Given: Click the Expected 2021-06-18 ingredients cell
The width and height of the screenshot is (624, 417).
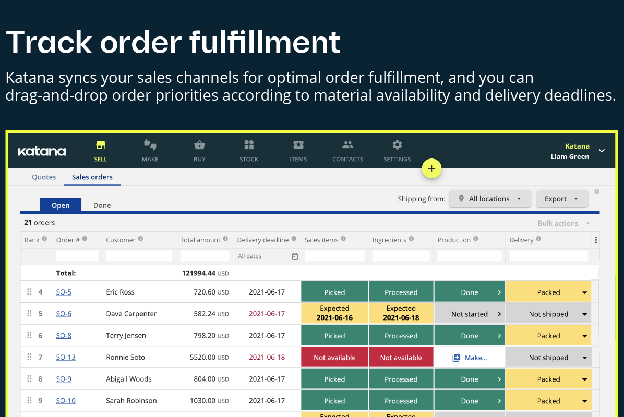Looking at the screenshot, I should coord(401,313).
